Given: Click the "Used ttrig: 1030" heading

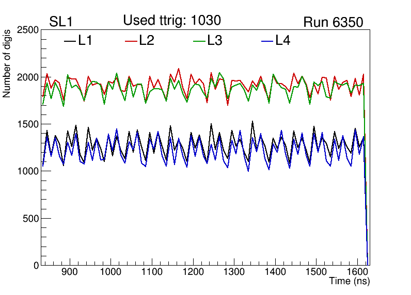Looking at the screenshot, I should point(172,21).
